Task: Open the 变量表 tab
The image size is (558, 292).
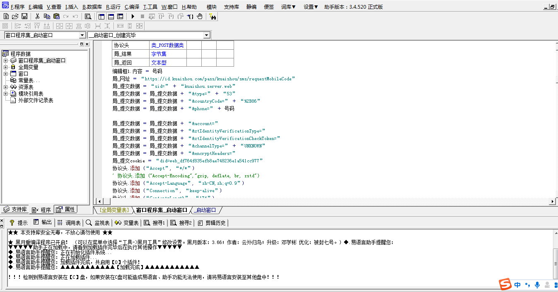Action: [x=127, y=223]
